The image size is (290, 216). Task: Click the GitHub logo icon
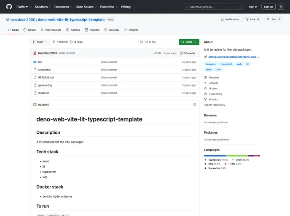[x=9, y=7]
